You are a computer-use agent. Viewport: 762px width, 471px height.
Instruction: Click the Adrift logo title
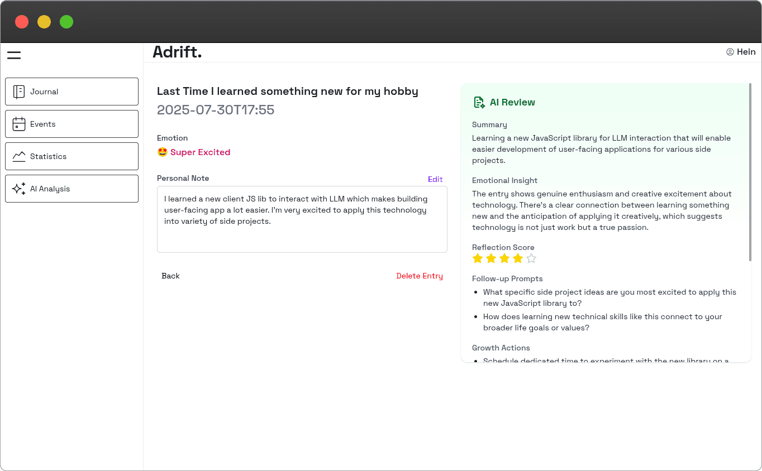point(177,52)
